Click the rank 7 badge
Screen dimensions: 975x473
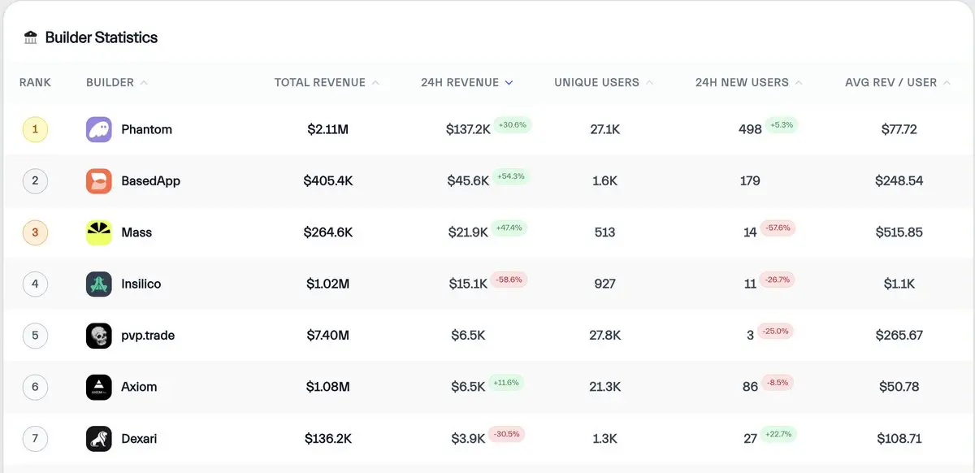click(35, 439)
